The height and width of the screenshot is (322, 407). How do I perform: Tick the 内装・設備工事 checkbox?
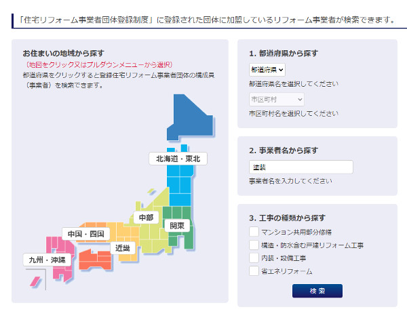254,258
